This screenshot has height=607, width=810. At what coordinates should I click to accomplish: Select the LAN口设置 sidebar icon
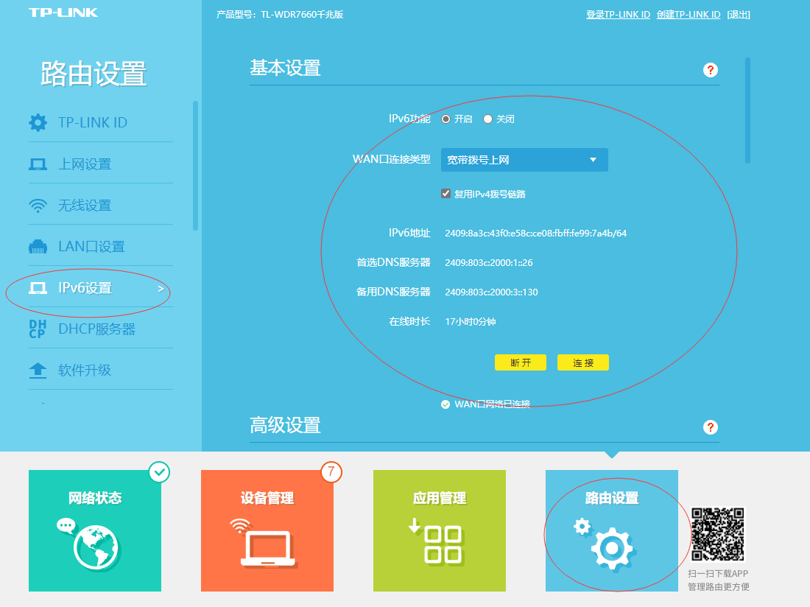[x=38, y=245]
